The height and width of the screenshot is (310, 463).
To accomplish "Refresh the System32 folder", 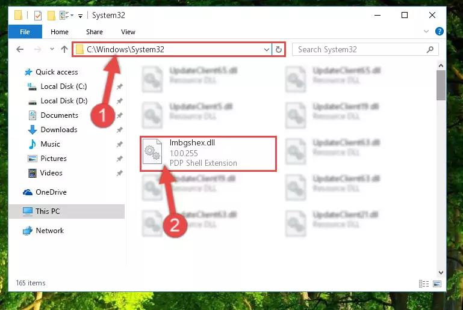I will [278, 49].
